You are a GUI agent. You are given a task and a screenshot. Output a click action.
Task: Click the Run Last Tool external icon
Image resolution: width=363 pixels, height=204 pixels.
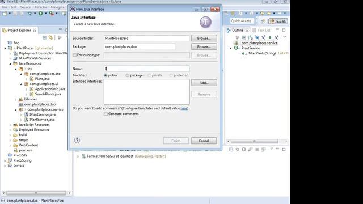(52, 14)
